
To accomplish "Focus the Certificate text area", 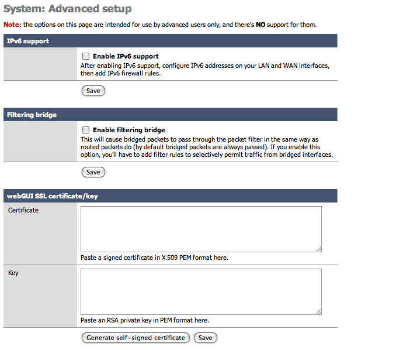I will coord(201,229).
